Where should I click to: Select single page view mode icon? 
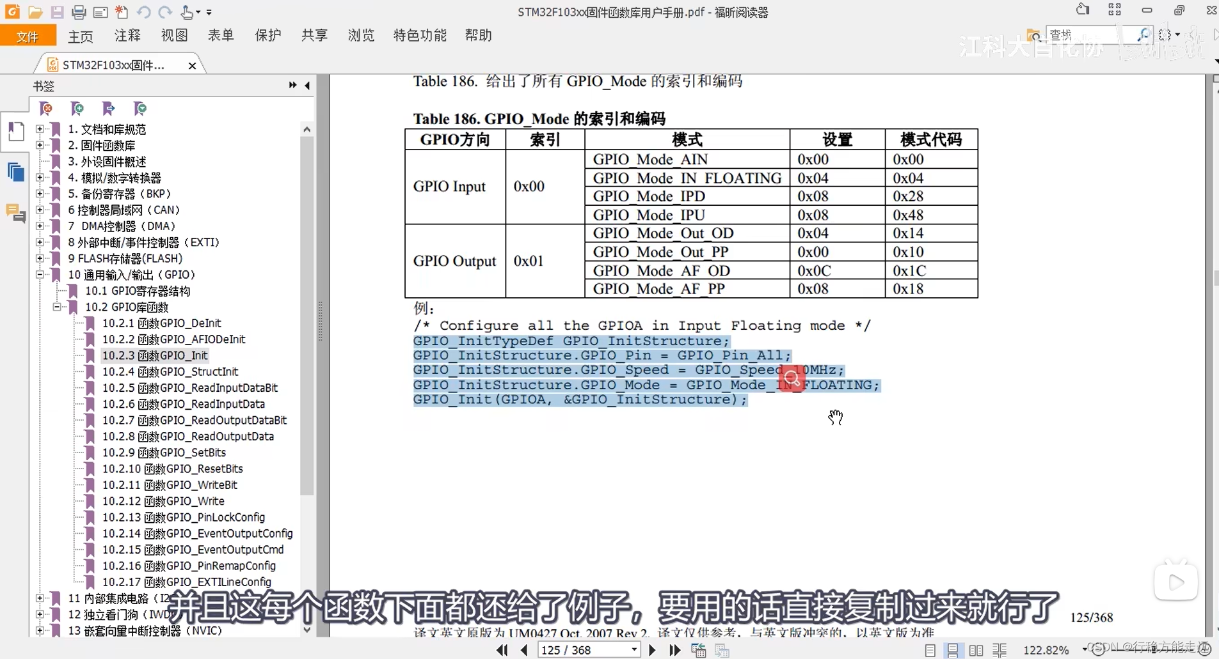930,651
